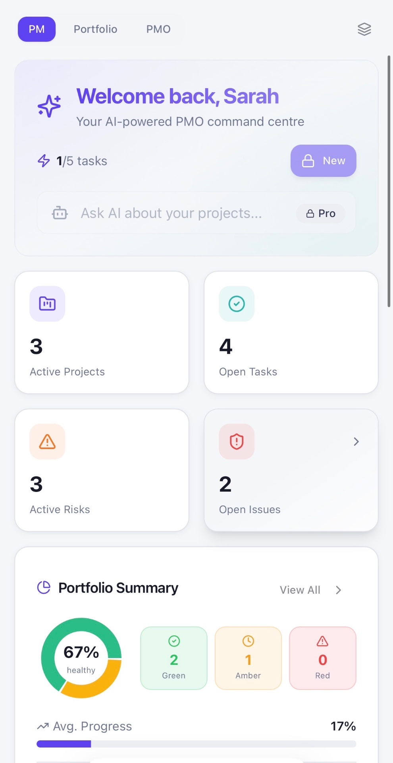Open the View All portfolio link
Screen dimensions: 393x763
click(x=300, y=590)
